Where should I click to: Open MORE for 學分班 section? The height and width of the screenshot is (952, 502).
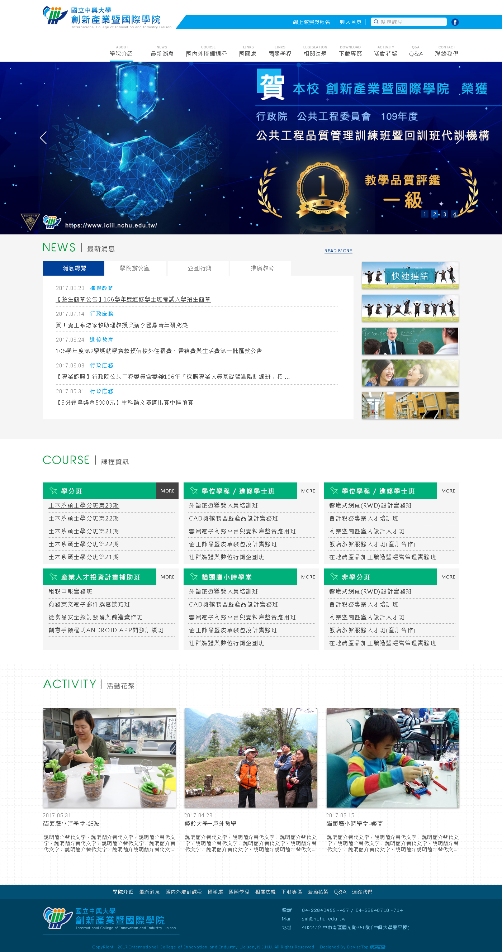point(167,491)
